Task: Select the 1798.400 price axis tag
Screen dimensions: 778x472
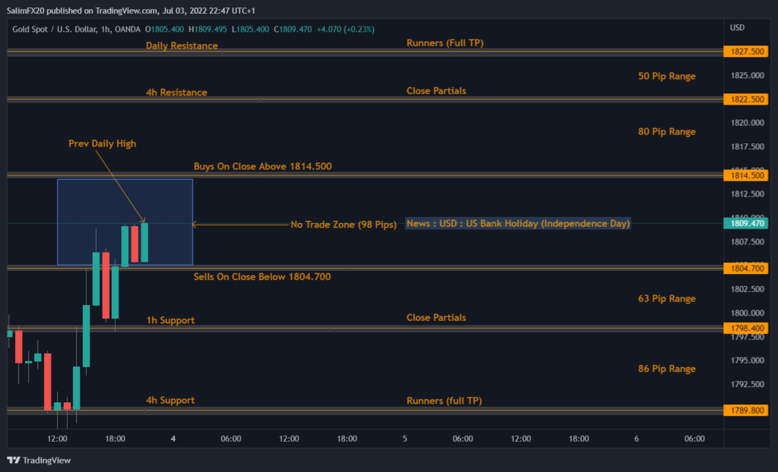Action: 748,328
